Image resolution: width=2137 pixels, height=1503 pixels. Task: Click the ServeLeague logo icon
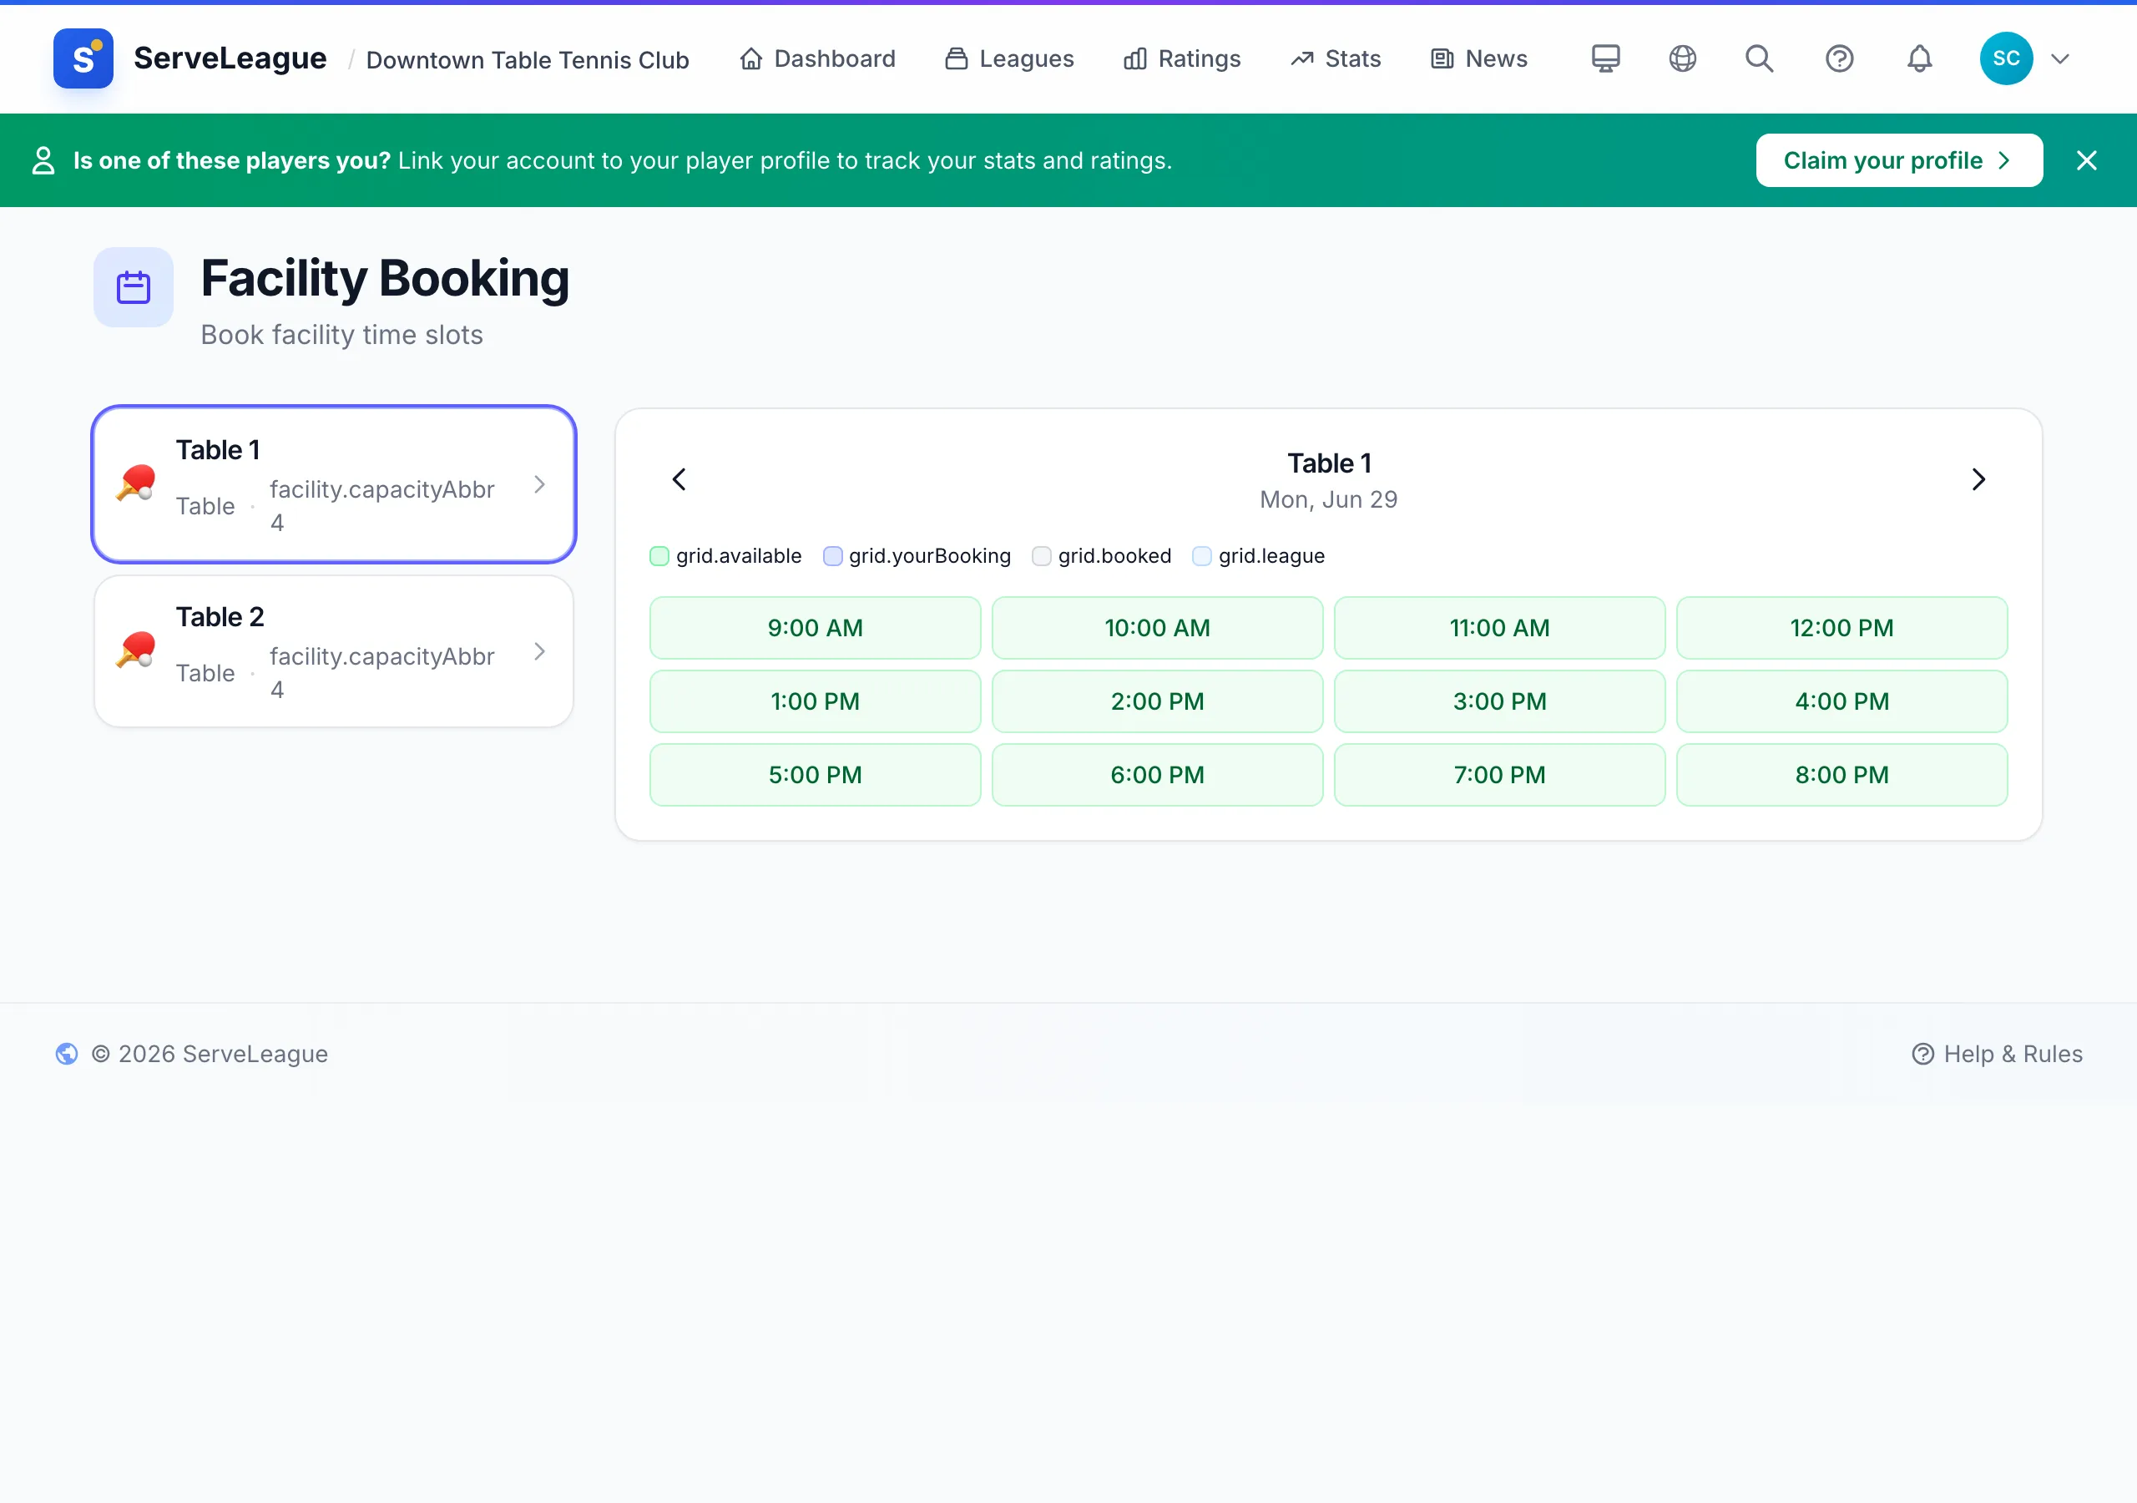[83, 58]
